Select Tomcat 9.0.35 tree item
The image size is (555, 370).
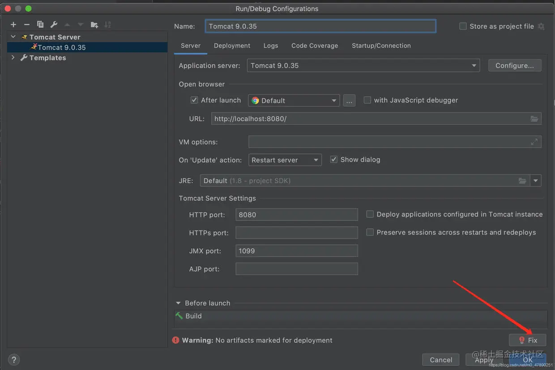click(87, 47)
